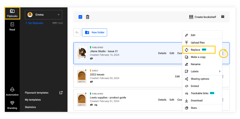The image size is (240, 119).
Task: Click Created: February 01, 2024 text
Action: pyautogui.click(x=104, y=101)
